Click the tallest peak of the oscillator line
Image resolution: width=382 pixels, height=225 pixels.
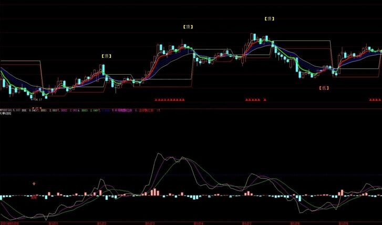point(158,155)
